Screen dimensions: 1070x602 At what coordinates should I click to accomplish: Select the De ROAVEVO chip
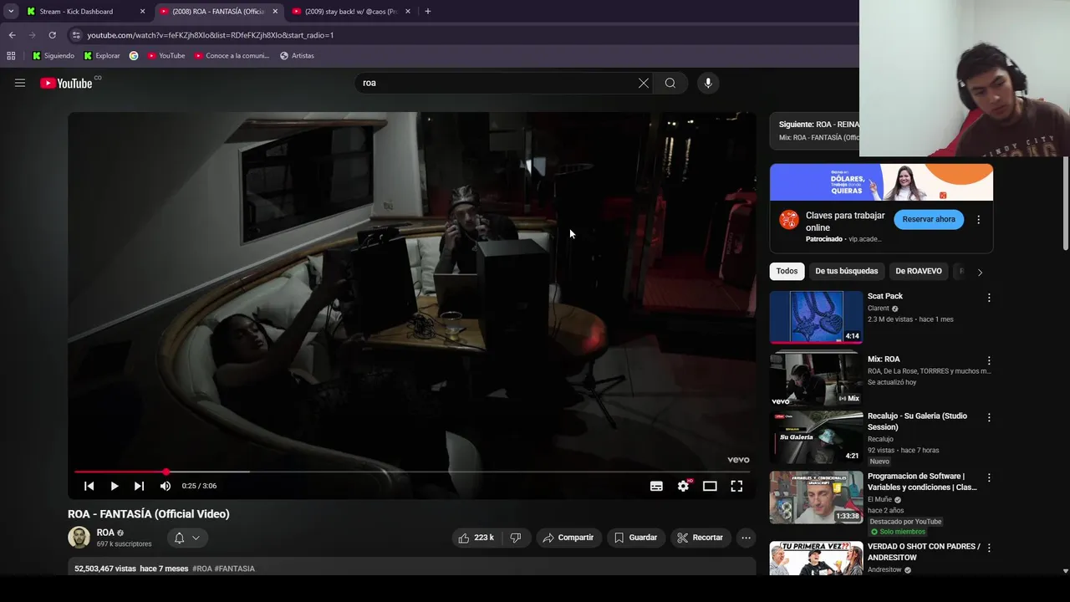(x=919, y=271)
